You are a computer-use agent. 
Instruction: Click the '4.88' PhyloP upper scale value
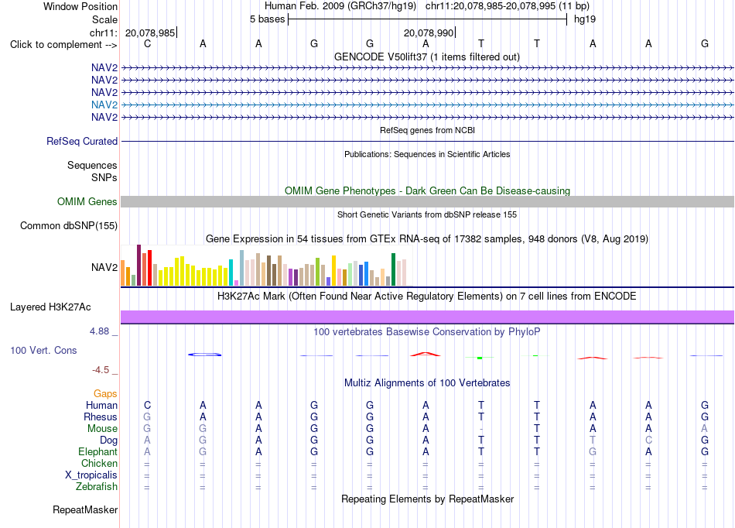point(99,331)
